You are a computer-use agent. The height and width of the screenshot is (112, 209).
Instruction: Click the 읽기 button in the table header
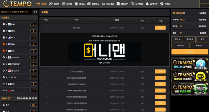pos(142,21)
